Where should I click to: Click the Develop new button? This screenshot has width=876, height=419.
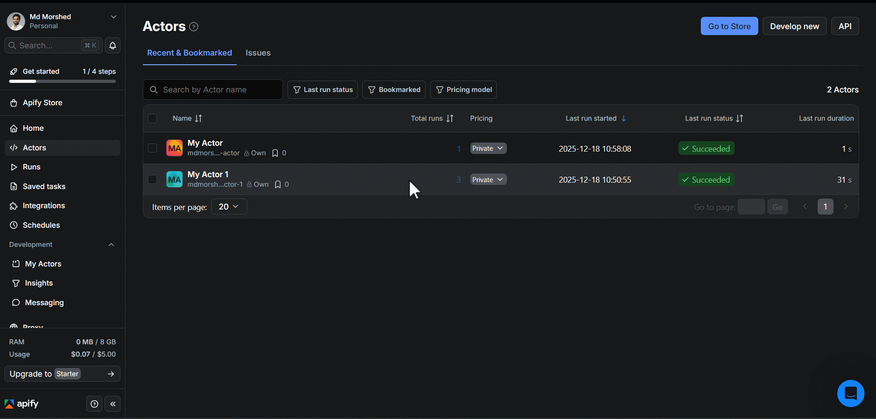point(794,26)
